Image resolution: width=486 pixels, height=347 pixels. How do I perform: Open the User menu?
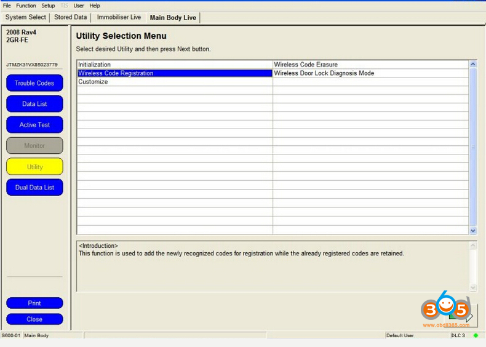point(79,6)
